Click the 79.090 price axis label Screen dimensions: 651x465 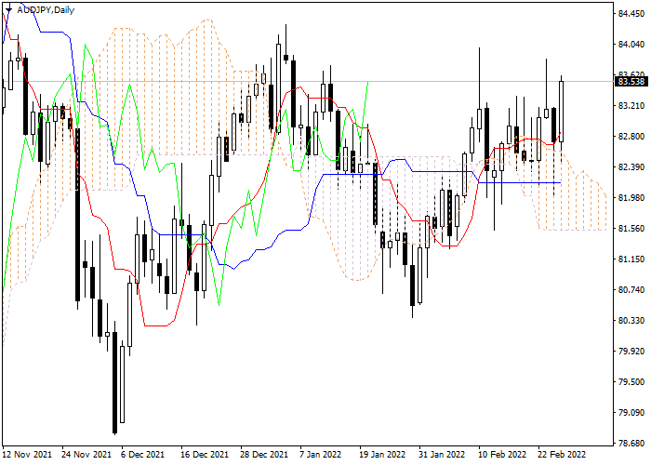631,413
